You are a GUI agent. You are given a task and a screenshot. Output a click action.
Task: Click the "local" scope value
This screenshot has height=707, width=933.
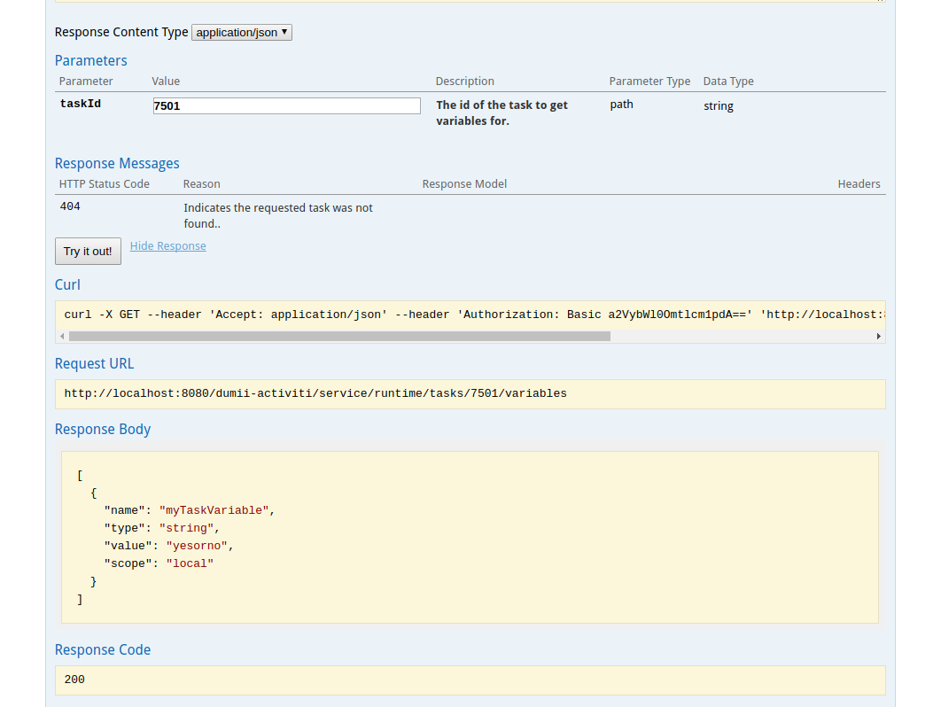click(190, 563)
